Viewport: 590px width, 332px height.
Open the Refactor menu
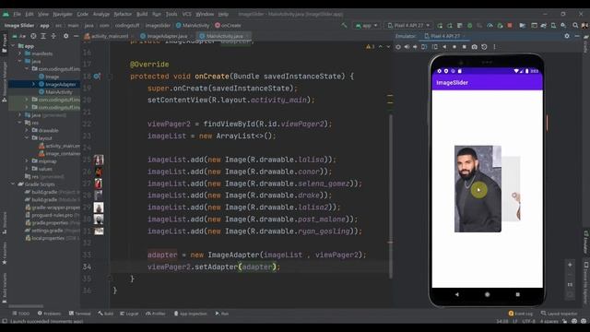(123, 14)
